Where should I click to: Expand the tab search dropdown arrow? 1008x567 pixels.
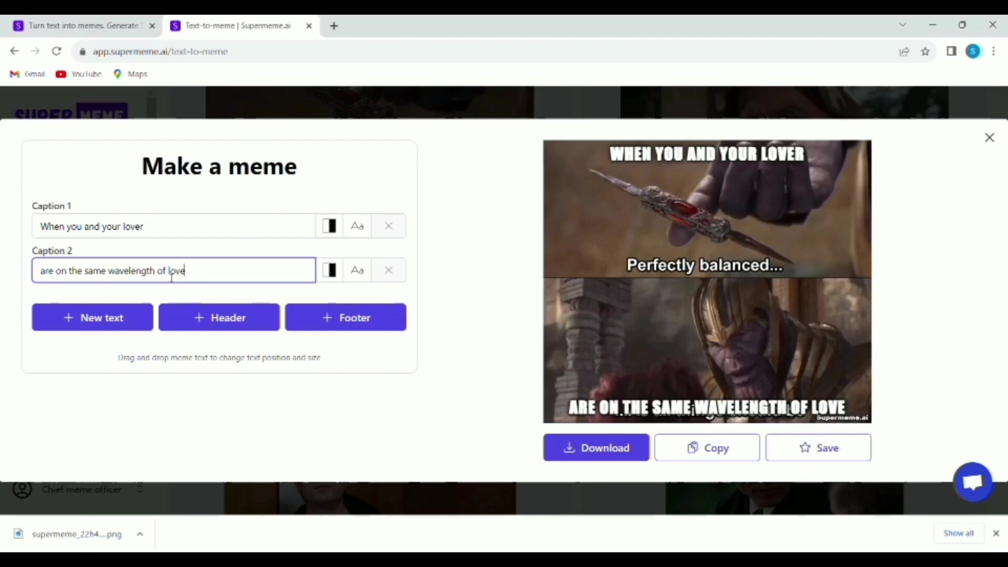click(902, 25)
